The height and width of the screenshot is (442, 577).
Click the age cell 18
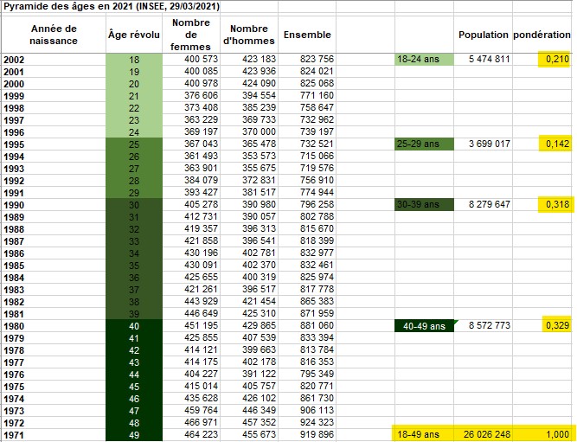tap(134, 60)
